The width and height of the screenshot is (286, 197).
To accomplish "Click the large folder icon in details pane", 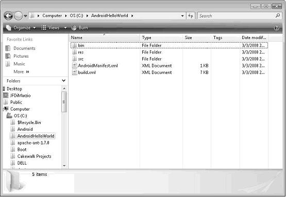I will 15,182.
